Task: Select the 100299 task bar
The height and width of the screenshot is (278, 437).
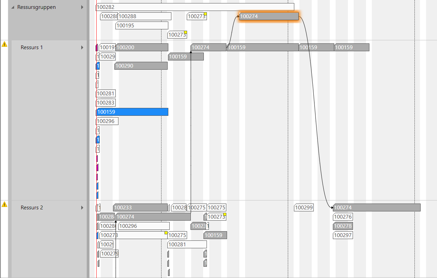Action: pos(304,208)
